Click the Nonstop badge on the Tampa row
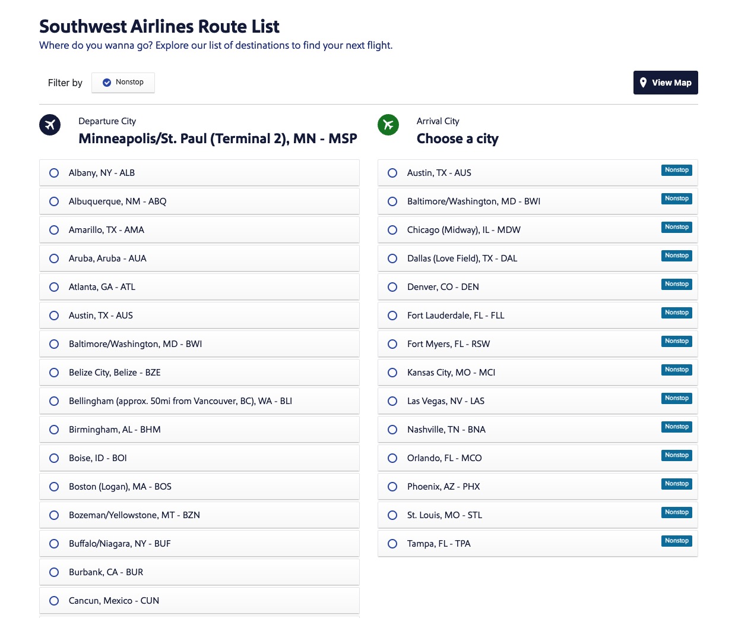Viewport: 754px width, 618px height. click(x=676, y=541)
